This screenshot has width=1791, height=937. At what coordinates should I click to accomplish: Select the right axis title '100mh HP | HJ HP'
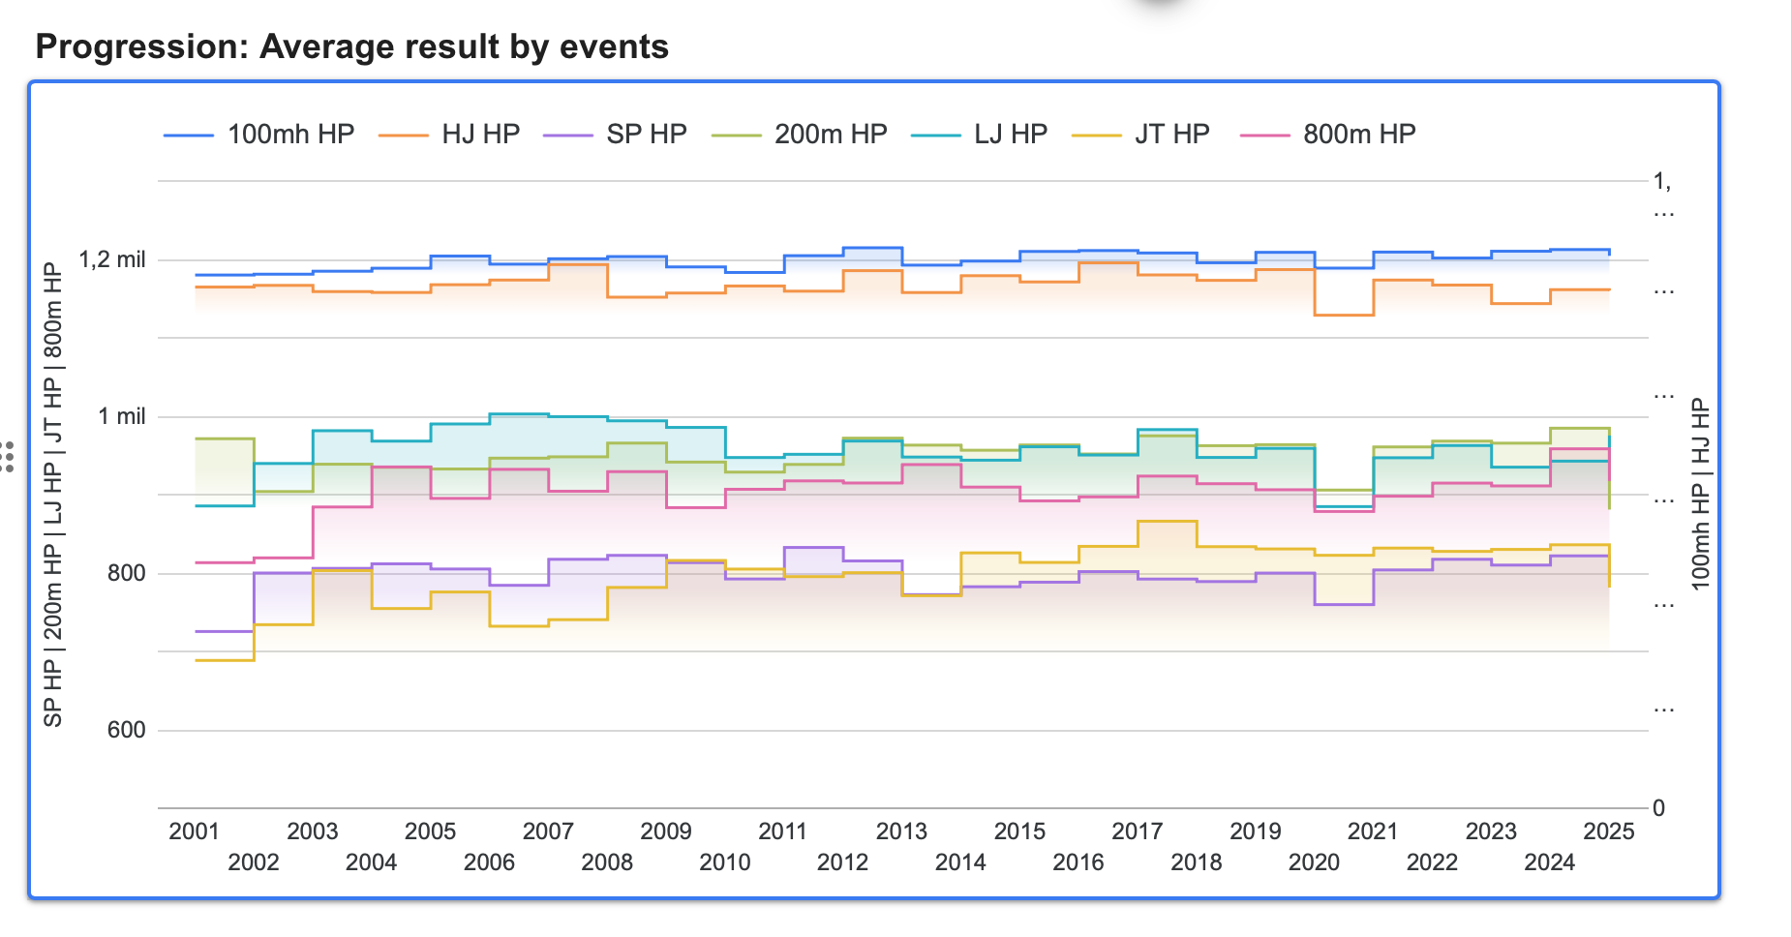tap(1701, 495)
